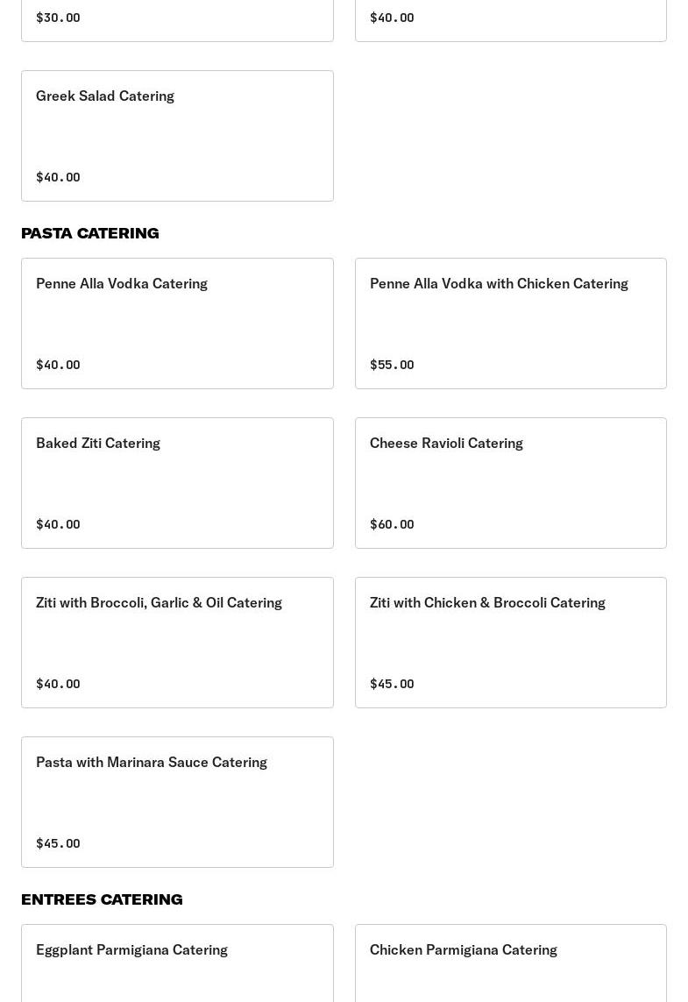Screen dimensions: 688x1002
Task: Click the $40.00 price under Greek Salad
Action: pos(58,177)
